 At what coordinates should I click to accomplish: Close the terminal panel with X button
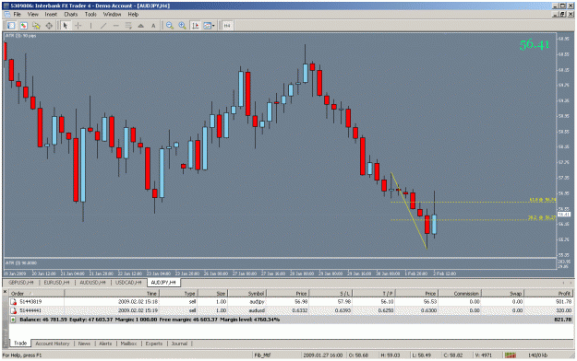[x=6, y=292]
